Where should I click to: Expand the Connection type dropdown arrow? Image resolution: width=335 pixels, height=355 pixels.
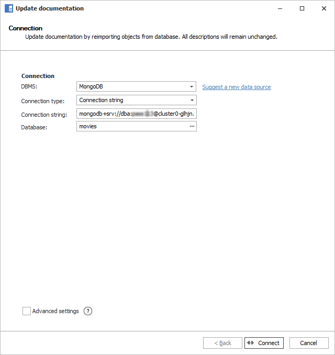(x=192, y=100)
